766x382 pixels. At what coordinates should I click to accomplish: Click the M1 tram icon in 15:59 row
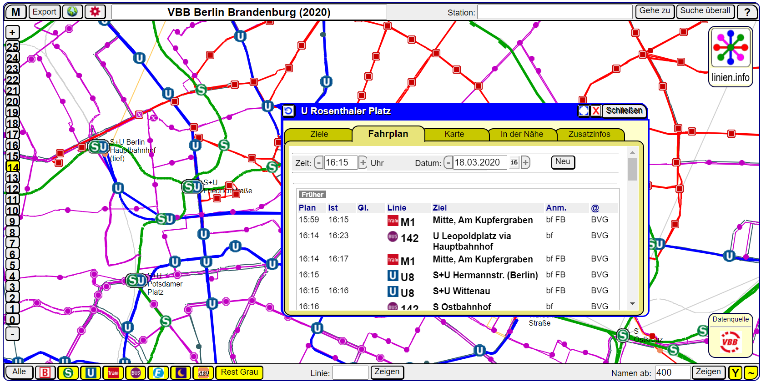(393, 221)
